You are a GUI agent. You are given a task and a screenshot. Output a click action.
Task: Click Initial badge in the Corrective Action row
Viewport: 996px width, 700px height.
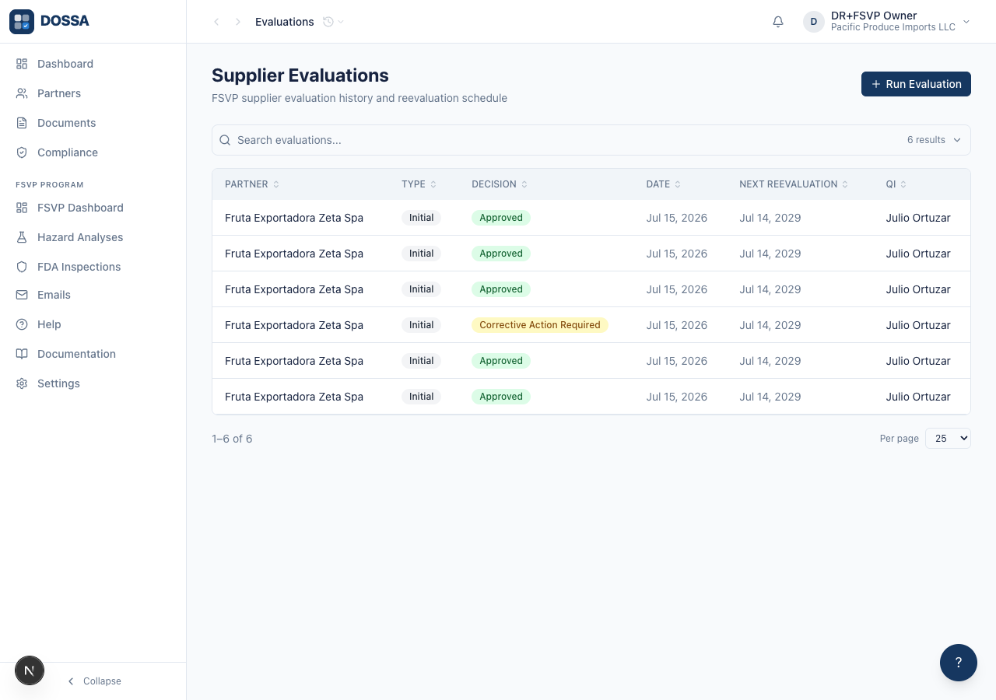click(x=421, y=325)
